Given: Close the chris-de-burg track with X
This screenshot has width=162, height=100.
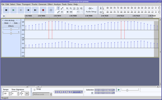Looking at the screenshot, I should (3, 20).
